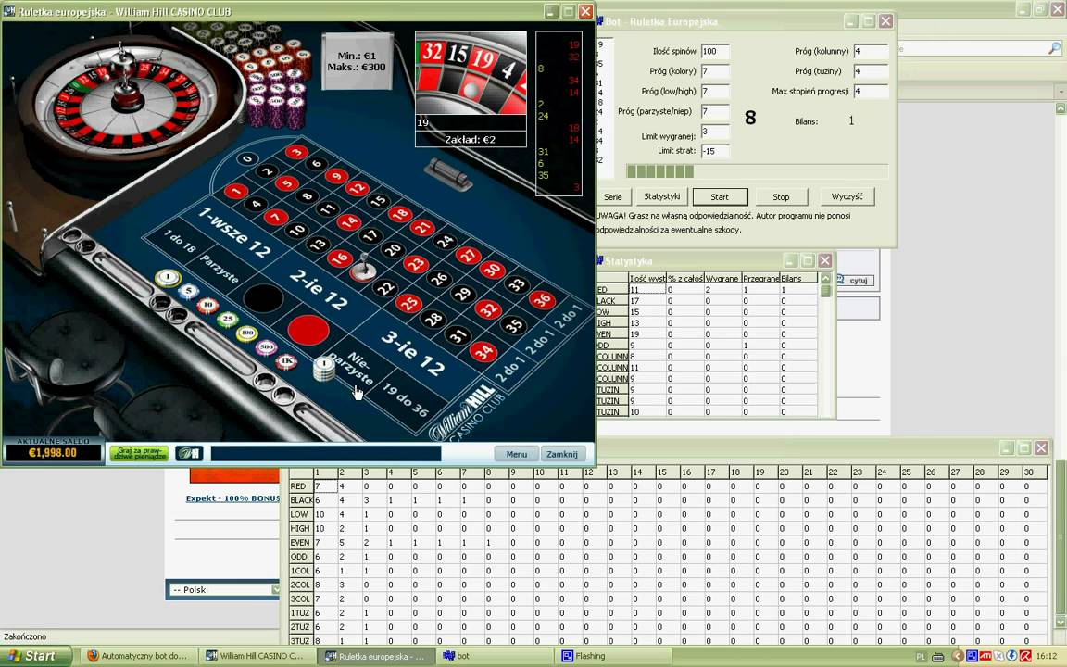Image resolution: width=1067 pixels, height=667 pixels.
Task: Click the Bilans column header in Statystyka
Action: tap(799, 278)
